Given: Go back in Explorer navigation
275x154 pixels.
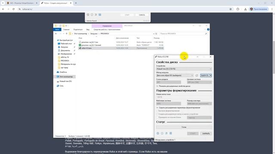Looking at the screenshot, I should tap(56, 33).
